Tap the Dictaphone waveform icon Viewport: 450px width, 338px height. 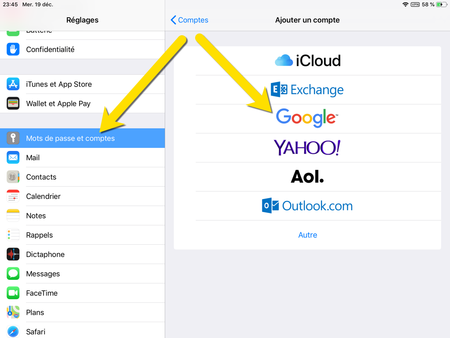coord(13,254)
